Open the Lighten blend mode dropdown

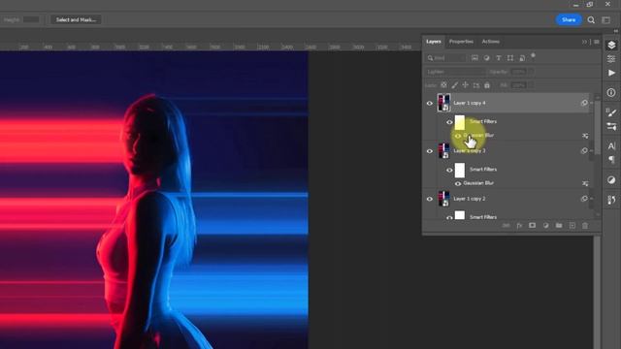point(455,72)
